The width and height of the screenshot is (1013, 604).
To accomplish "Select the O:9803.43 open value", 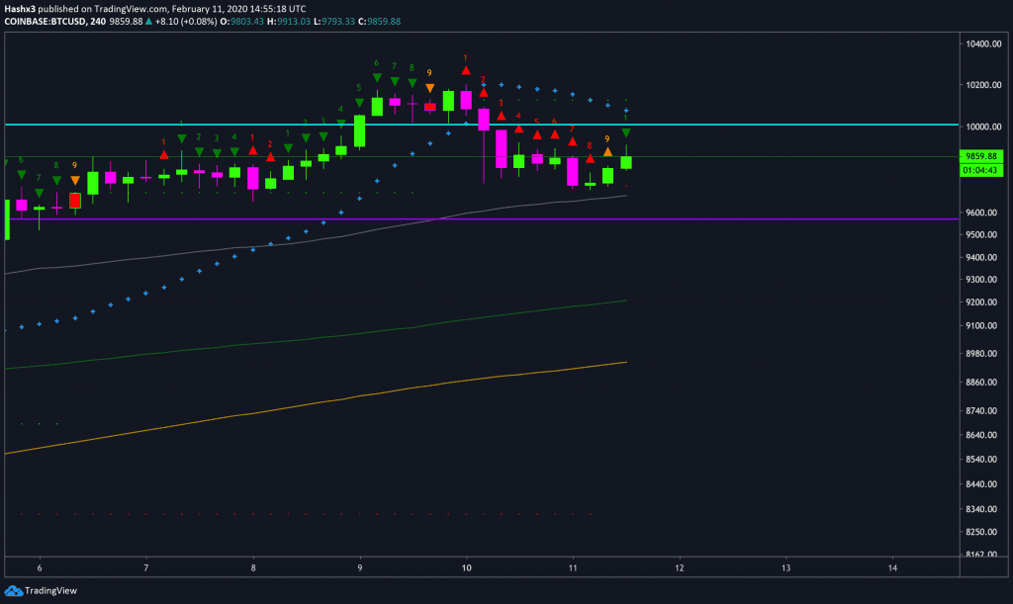I will [x=242, y=22].
